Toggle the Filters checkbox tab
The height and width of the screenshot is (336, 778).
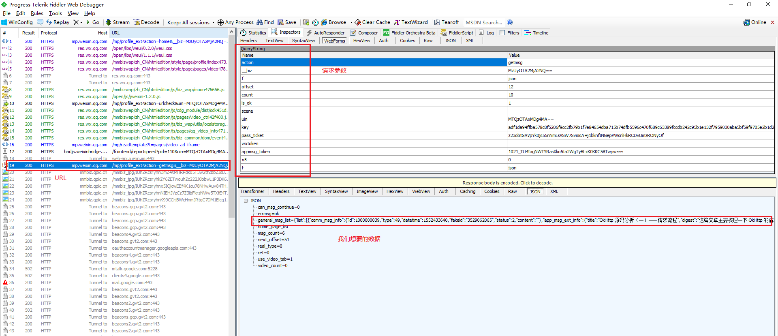tap(509, 33)
